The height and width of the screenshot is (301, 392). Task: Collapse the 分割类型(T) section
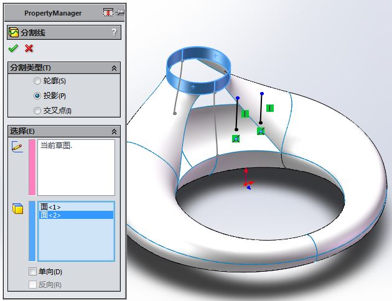[x=114, y=68]
